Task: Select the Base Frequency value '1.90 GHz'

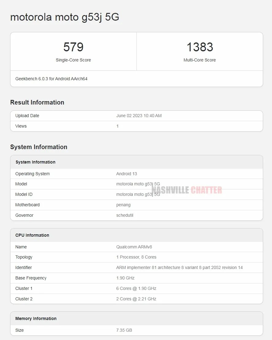Action: [x=125, y=278]
